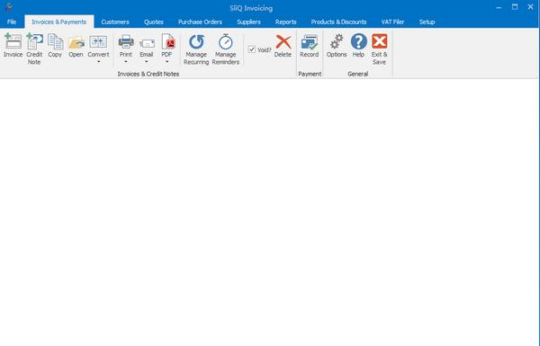This screenshot has width=540, height=346.
Task: Open Manage Reminders
Action: pyautogui.click(x=226, y=49)
